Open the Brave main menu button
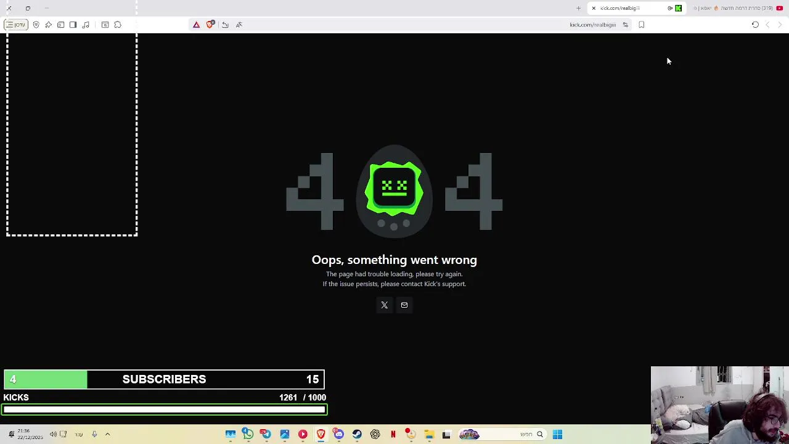 (15, 25)
